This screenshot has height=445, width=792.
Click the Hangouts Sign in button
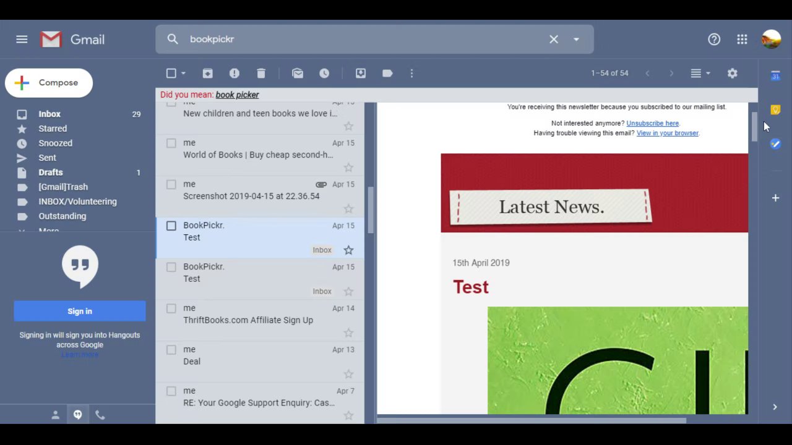click(x=80, y=311)
